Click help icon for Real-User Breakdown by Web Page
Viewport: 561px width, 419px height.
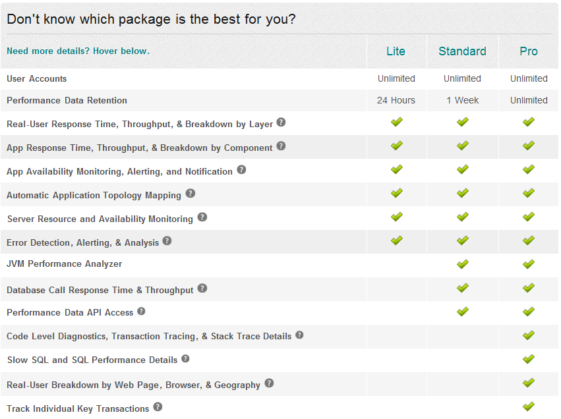[269, 383]
